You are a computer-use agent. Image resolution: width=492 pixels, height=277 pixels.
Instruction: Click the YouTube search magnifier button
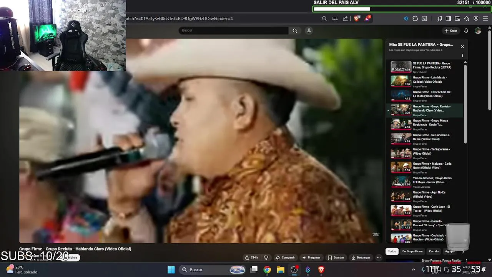click(295, 31)
